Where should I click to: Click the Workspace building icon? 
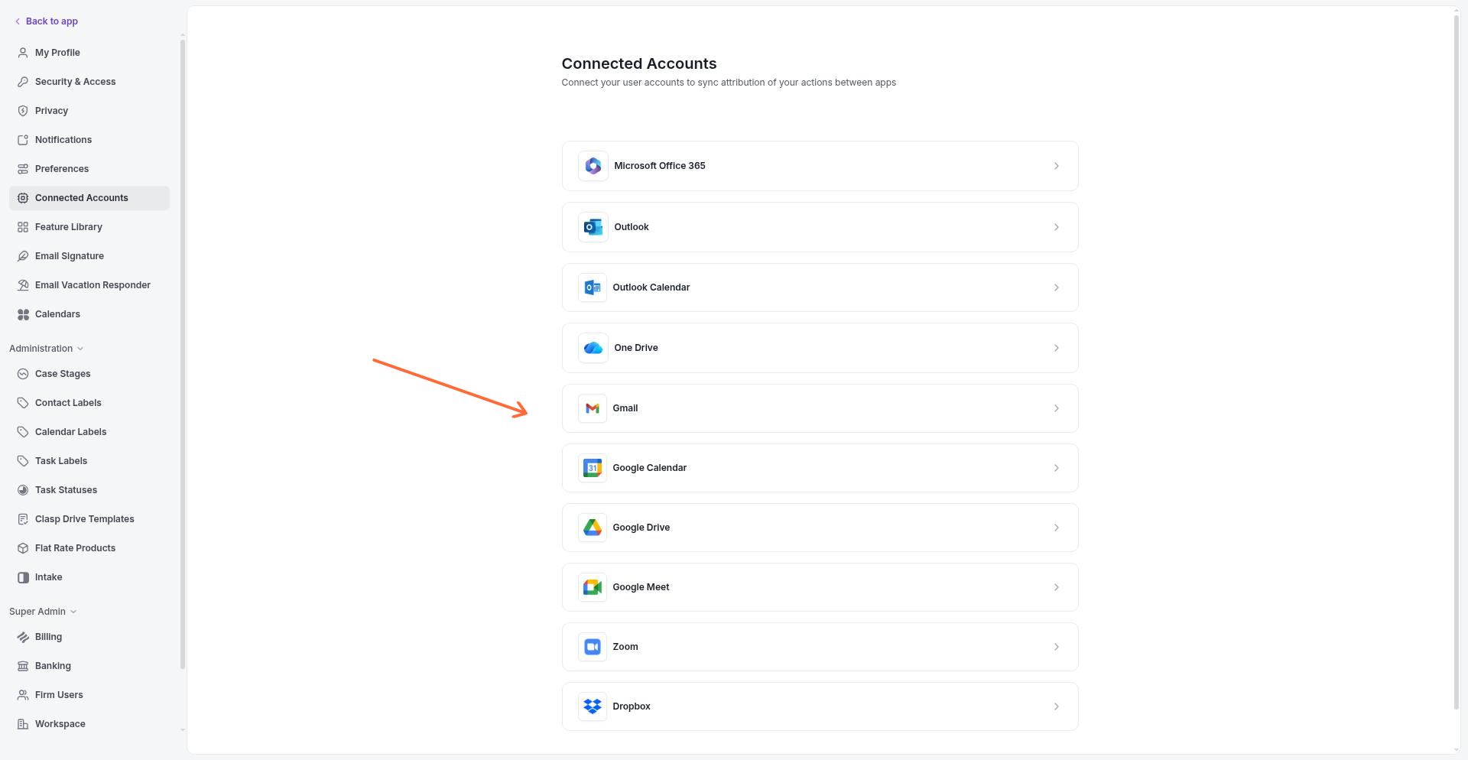(x=23, y=724)
